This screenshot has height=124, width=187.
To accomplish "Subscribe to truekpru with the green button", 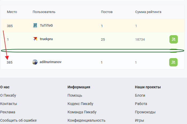I will 174,39.
